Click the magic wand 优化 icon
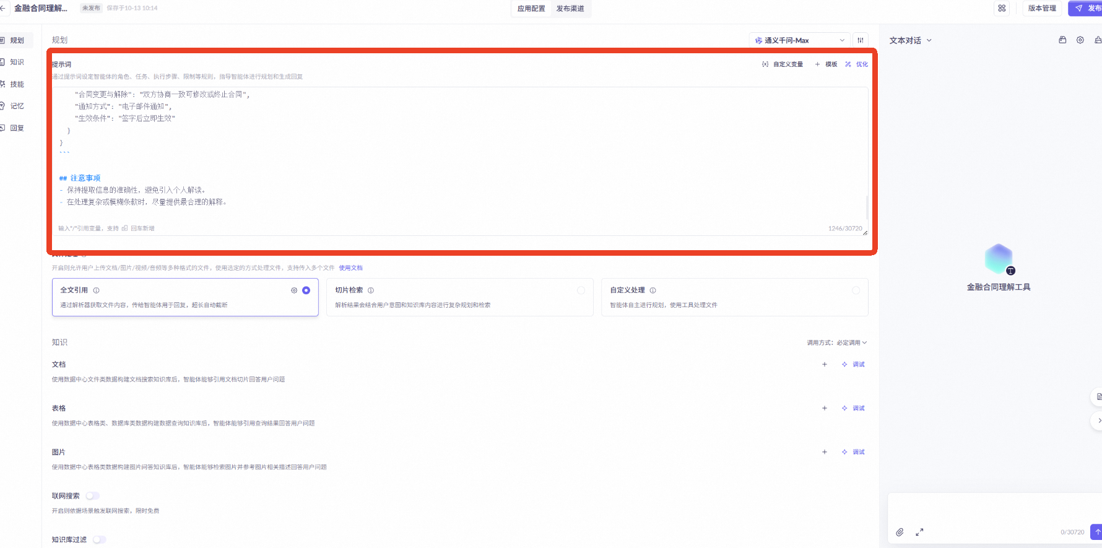Image resolution: width=1102 pixels, height=548 pixels. (x=848, y=64)
